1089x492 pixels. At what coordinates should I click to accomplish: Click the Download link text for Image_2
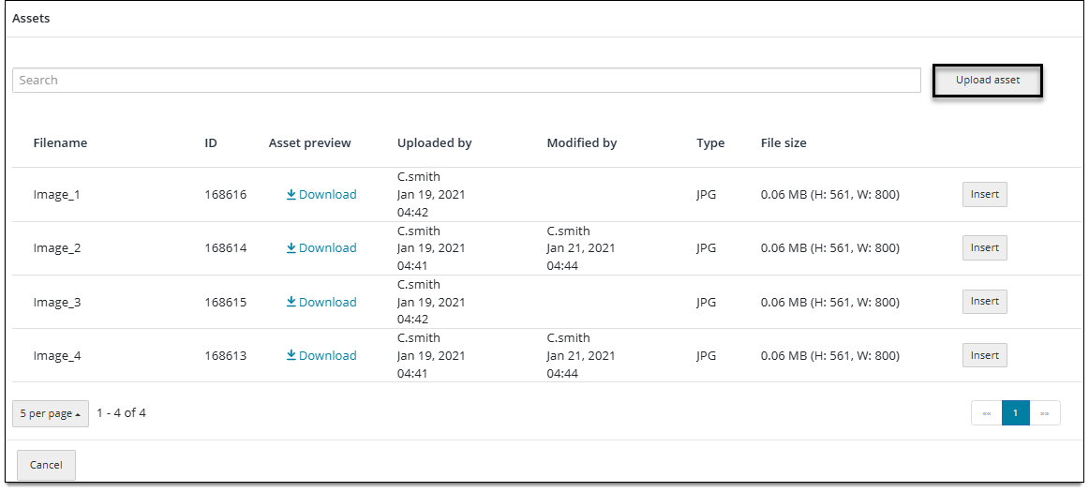point(328,248)
